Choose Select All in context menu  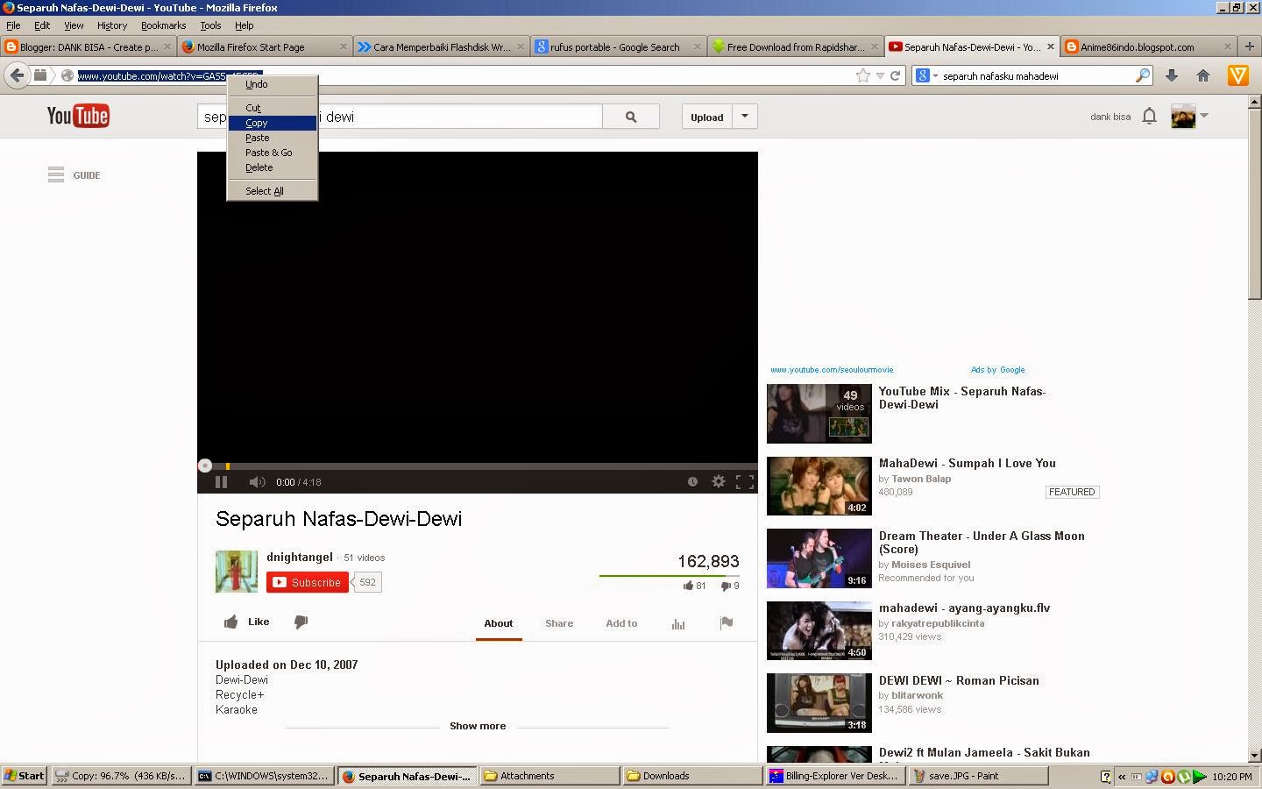pos(273,191)
